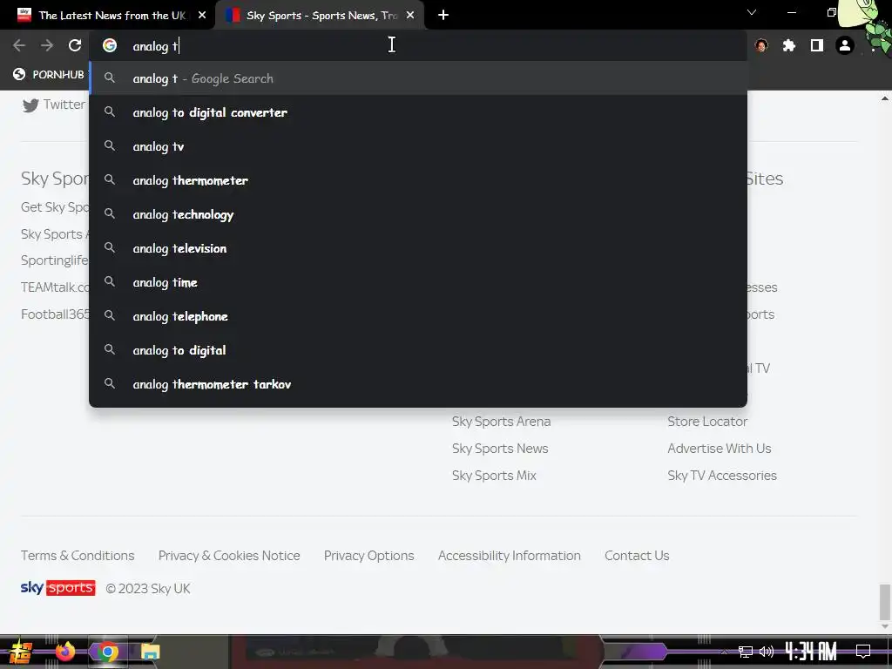
Task: Click the 4:34 AM taskbar clock
Action: (811, 651)
